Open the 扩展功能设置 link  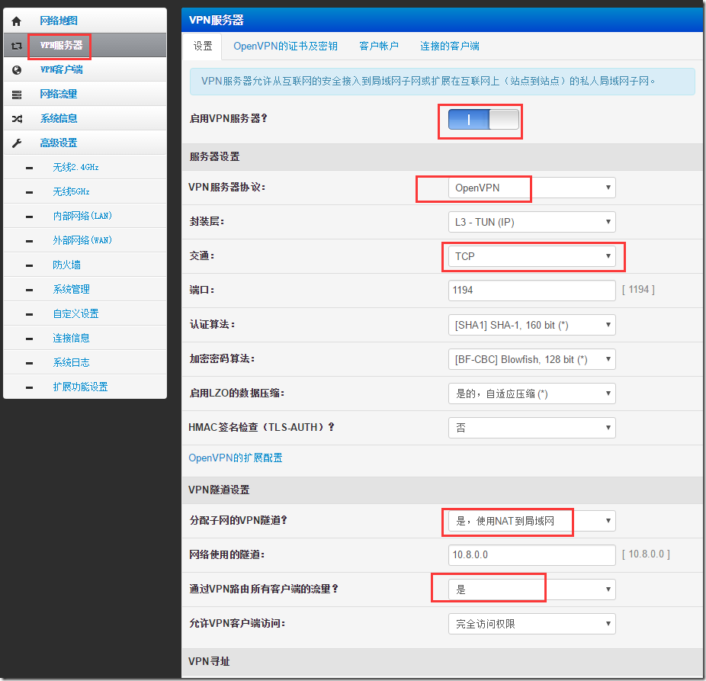[80, 387]
